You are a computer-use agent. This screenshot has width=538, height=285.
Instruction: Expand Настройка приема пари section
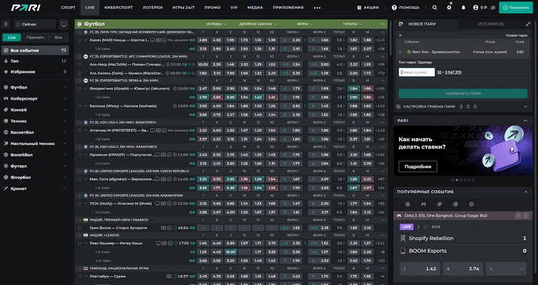[525, 107]
